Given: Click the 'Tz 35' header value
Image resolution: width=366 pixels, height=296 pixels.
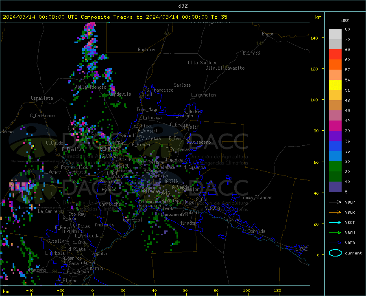Looking at the screenshot, I should [219, 17].
